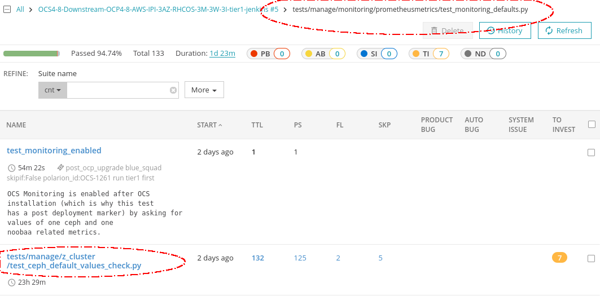Sort by NAME column header

click(x=16, y=125)
